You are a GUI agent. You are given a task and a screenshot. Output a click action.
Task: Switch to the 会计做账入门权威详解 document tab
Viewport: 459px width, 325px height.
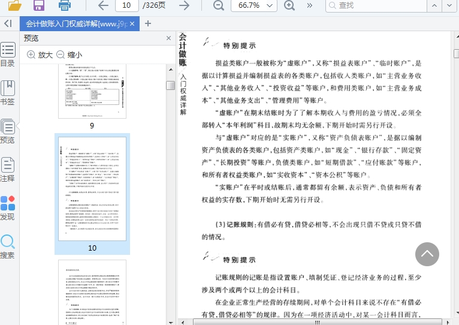tap(77, 24)
